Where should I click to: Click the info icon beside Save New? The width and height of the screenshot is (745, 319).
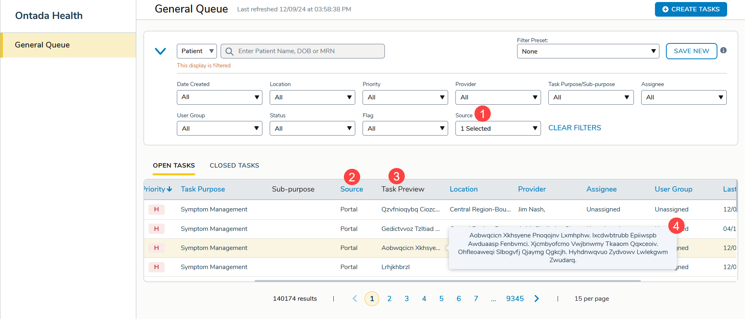click(723, 51)
